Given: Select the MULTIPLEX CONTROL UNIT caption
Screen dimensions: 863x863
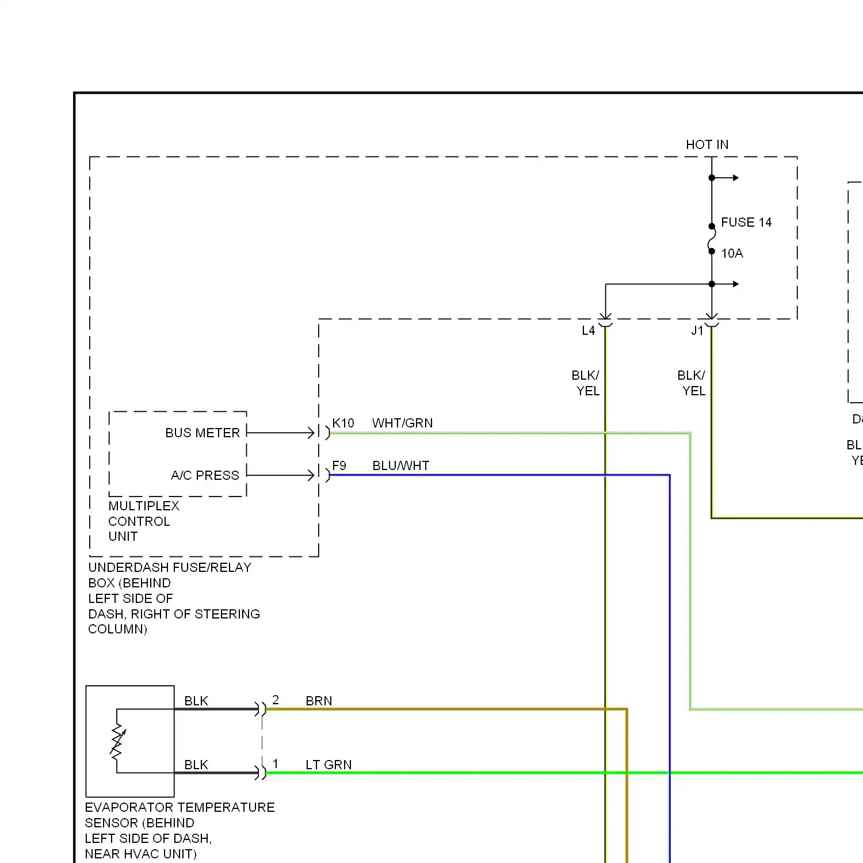Looking at the screenshot, I should coord(144,521).
